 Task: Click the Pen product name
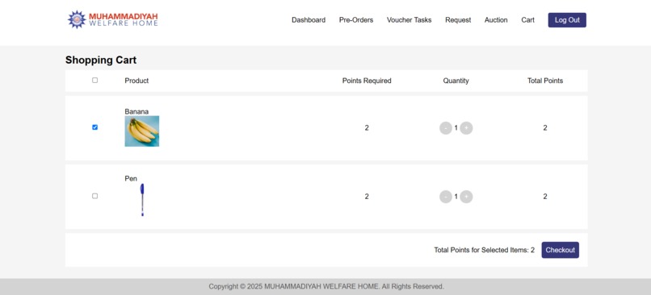pyautogui.click(x=131, y=179)
